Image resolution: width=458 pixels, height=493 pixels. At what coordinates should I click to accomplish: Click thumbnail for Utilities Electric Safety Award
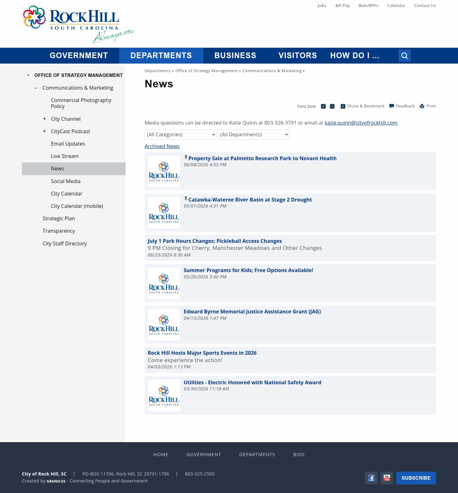(x=164, y=395)
